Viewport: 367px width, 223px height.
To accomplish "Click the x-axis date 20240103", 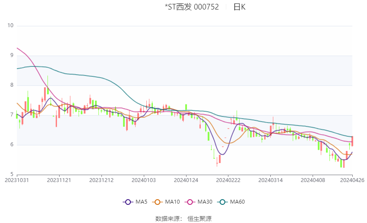I will point(144,180).
